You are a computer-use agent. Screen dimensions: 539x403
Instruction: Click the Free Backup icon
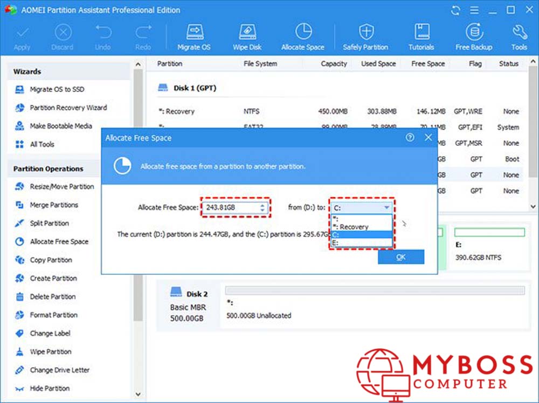(474, 37)
